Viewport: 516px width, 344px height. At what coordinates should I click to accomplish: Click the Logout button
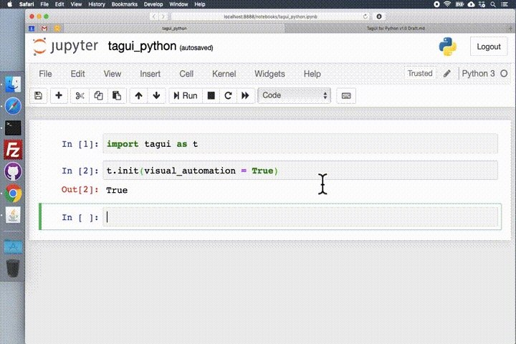pyautogui.click(x=489, y=47)
